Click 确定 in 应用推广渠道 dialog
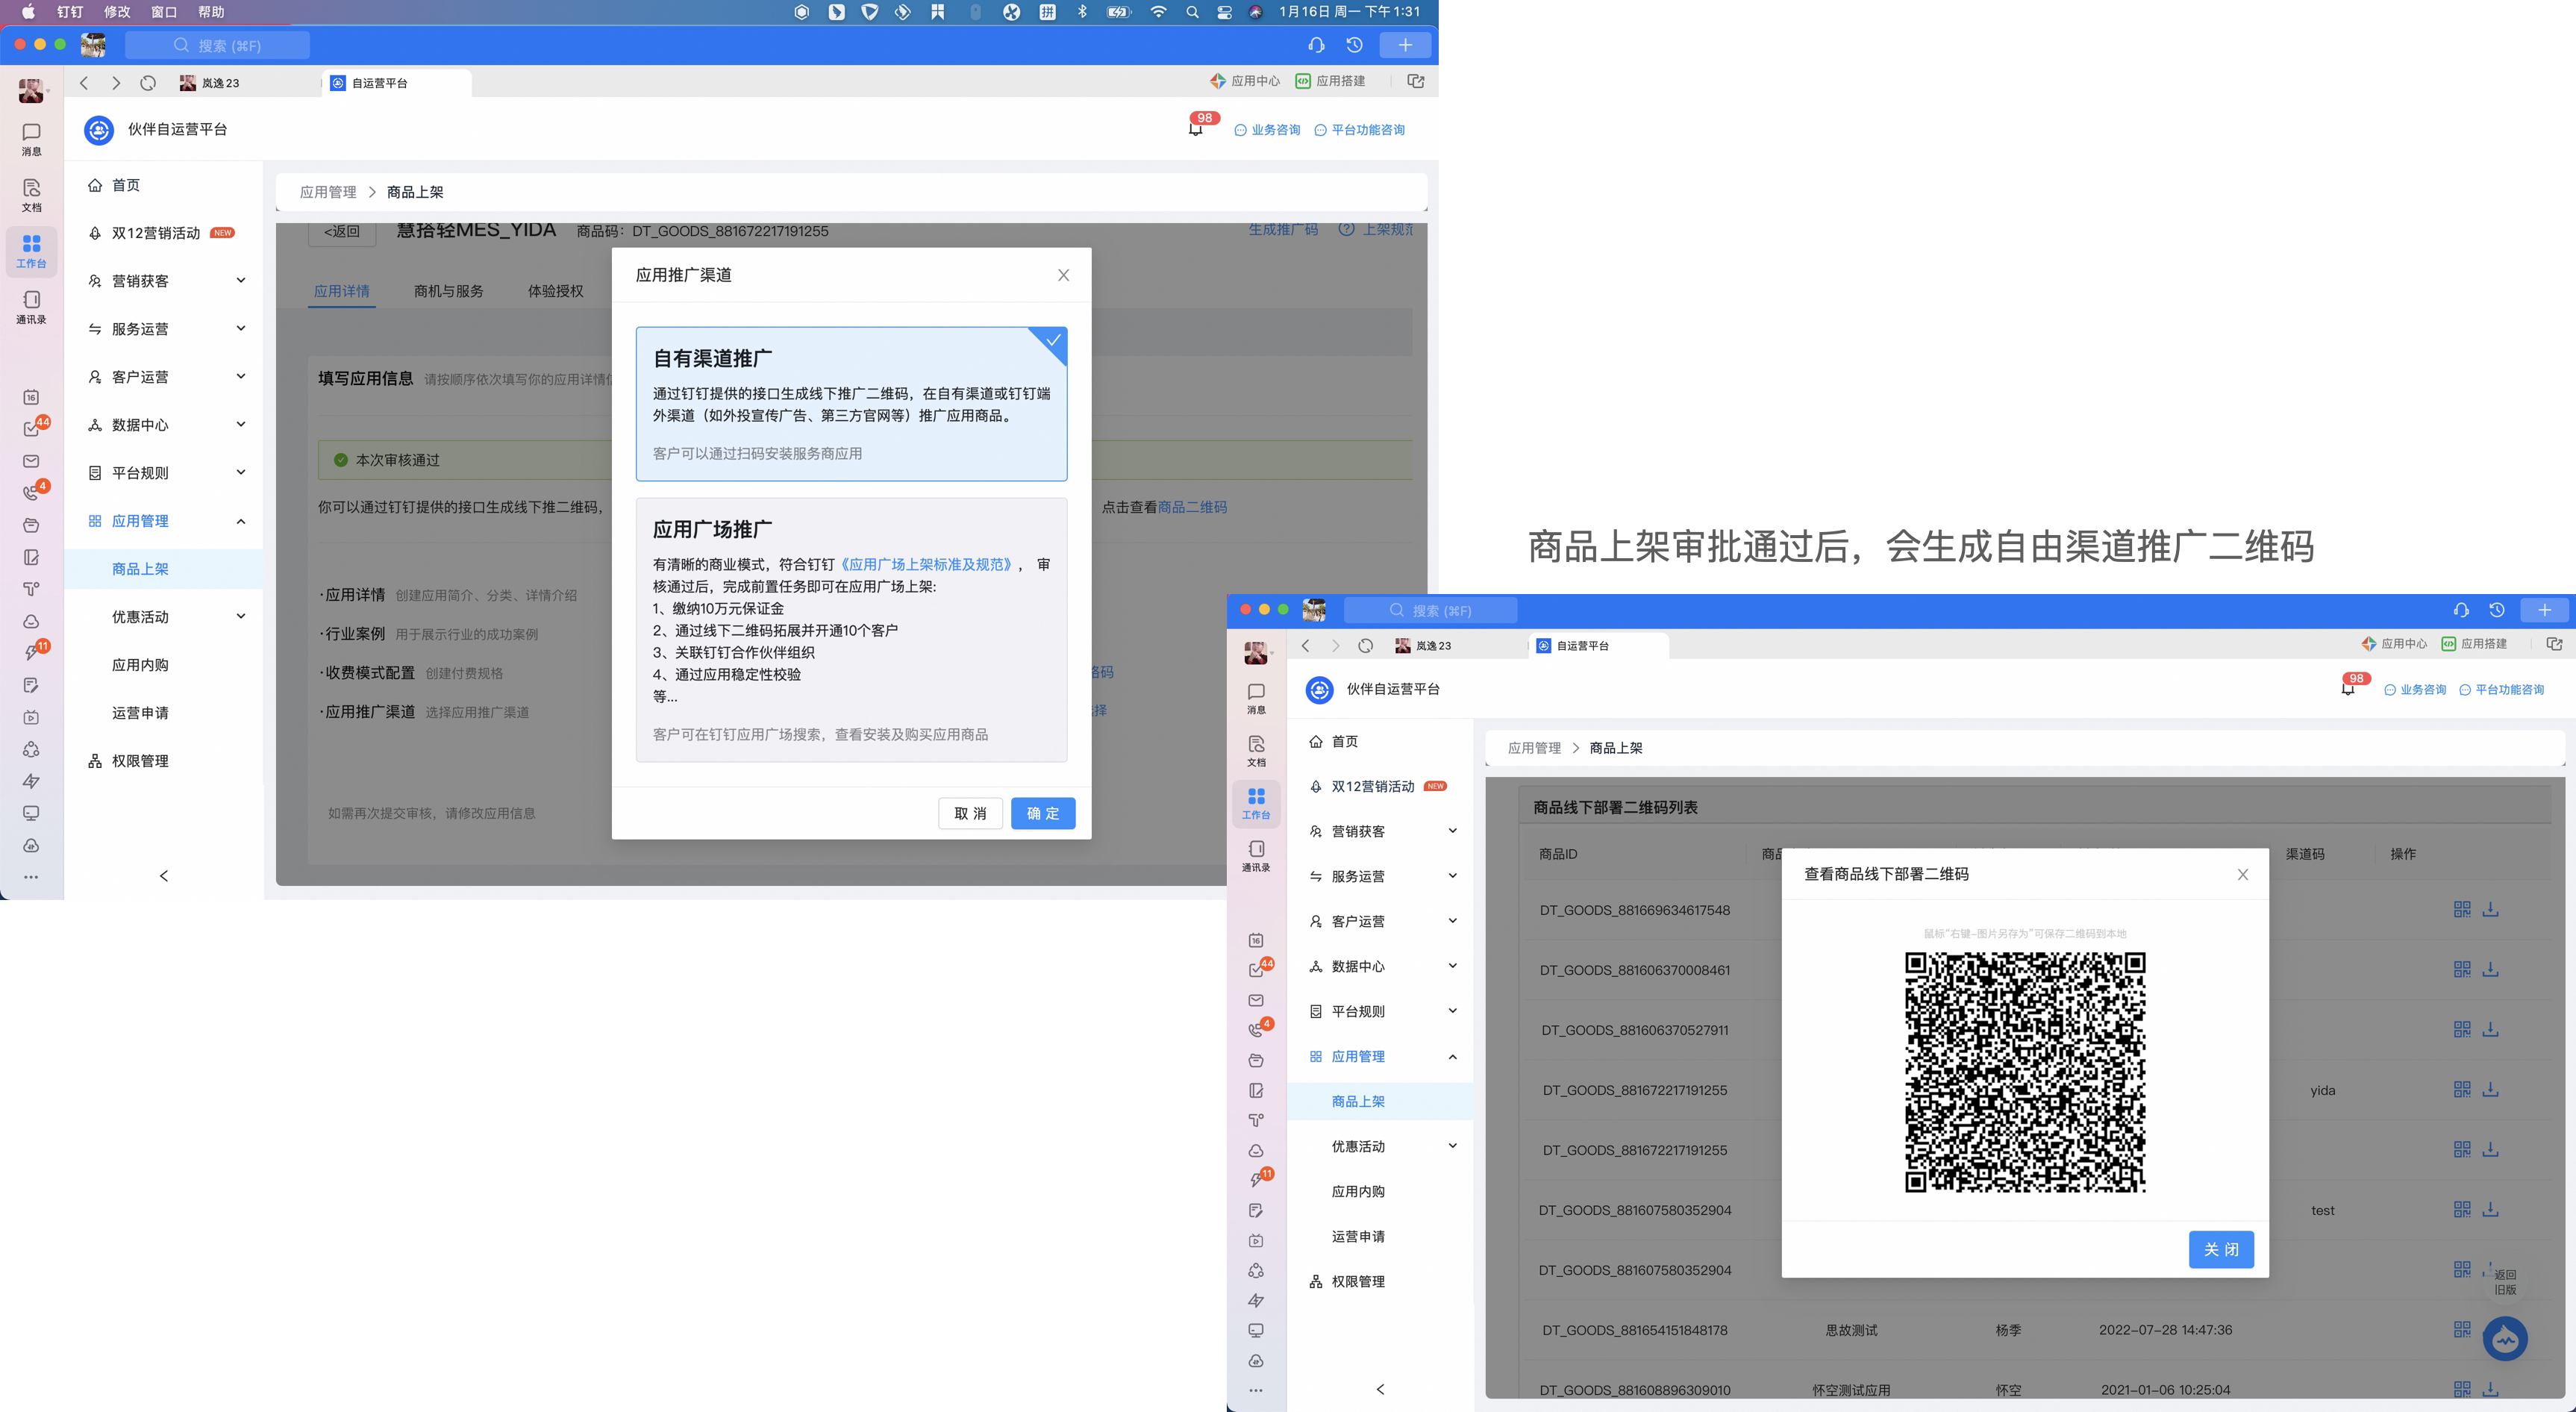Viewport: 2576px width, 1412px height. [1042, 813]
